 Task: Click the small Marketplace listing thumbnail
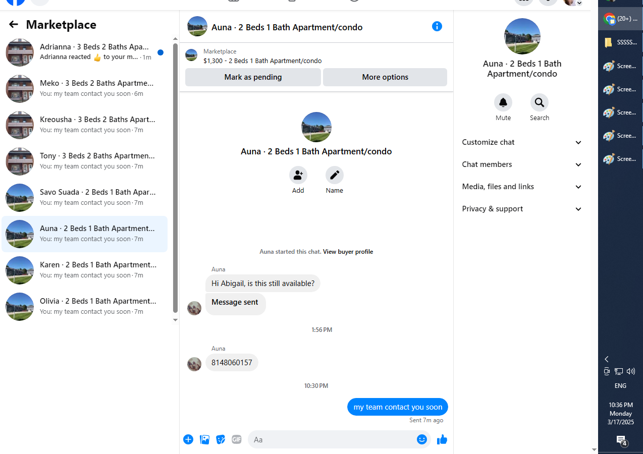click(191, 55)
